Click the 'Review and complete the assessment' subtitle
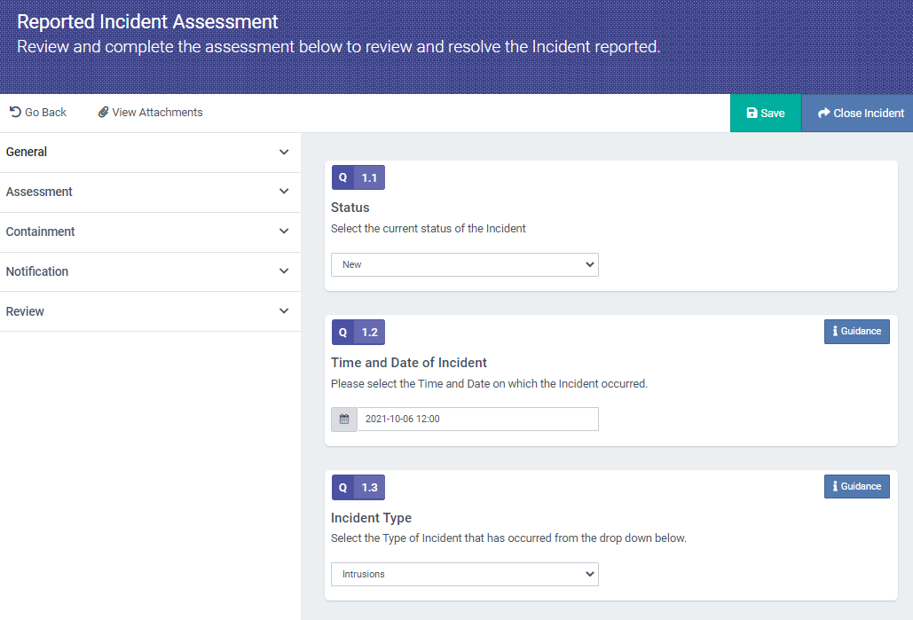The width and height of the screenshot is (913, 620). pyautogui.click(x=338, y=47)
